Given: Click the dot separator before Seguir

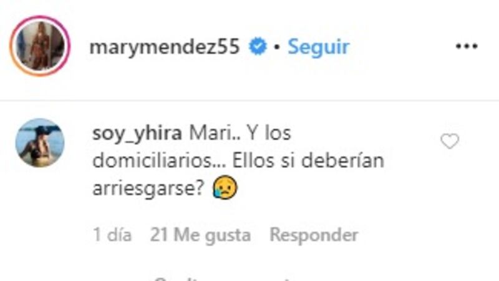Looking at the screenshot, I should pos(276,47).
